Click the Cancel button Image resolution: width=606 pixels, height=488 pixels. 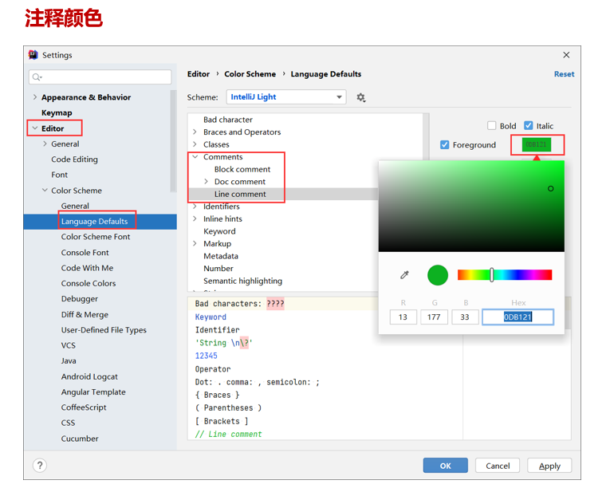(x=498, y=466)
